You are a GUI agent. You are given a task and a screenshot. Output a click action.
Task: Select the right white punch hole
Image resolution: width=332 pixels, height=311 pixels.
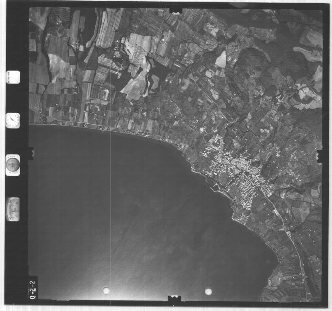pos(208,291)
